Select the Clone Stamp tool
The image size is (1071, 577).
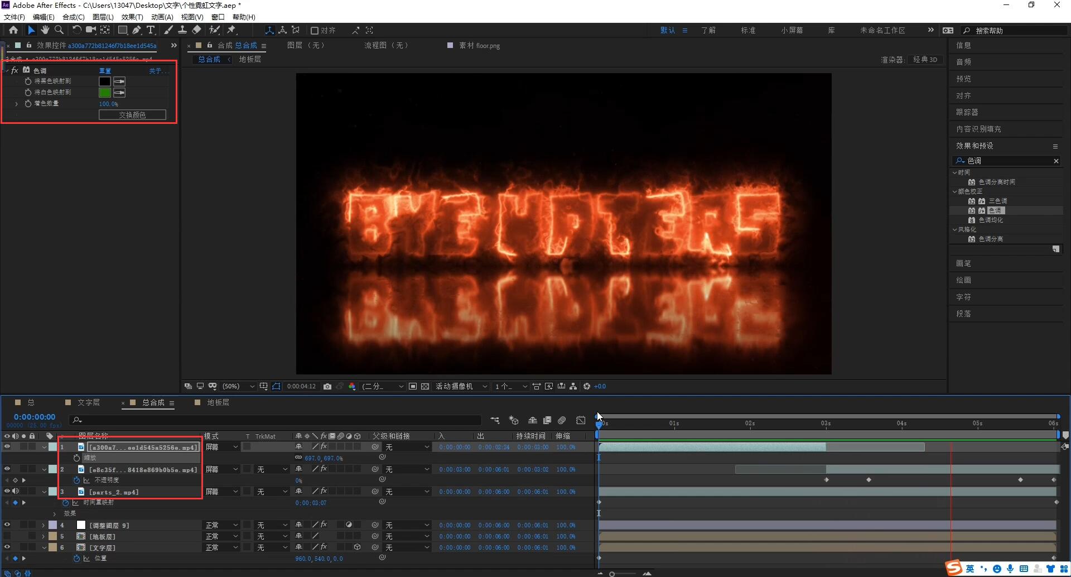pos(182,30)
